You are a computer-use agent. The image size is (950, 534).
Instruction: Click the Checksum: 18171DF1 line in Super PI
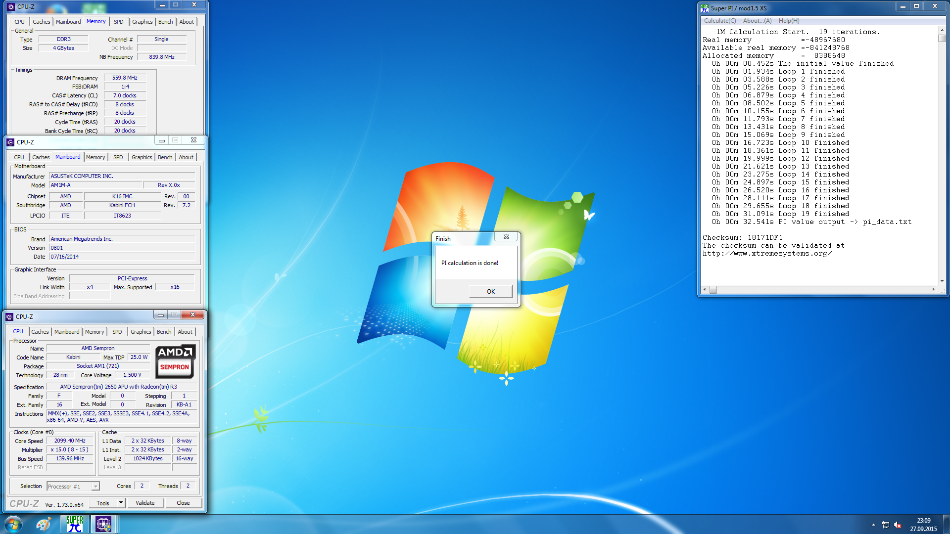(x=743, y=237)
